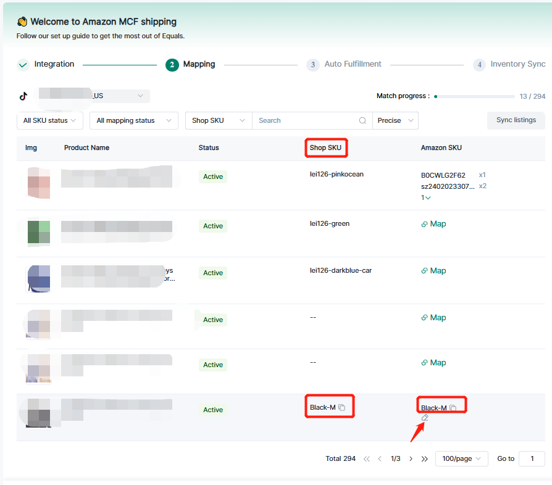This screenshot has width=552, height=485.
Task: Go to the next page arrow
Action: (411, 458)
